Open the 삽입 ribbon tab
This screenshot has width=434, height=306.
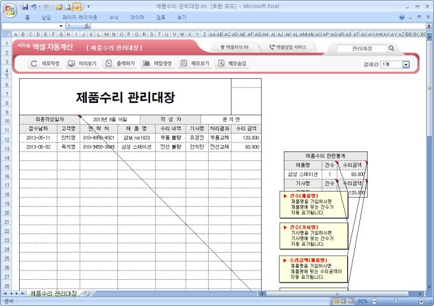[46, 17]
